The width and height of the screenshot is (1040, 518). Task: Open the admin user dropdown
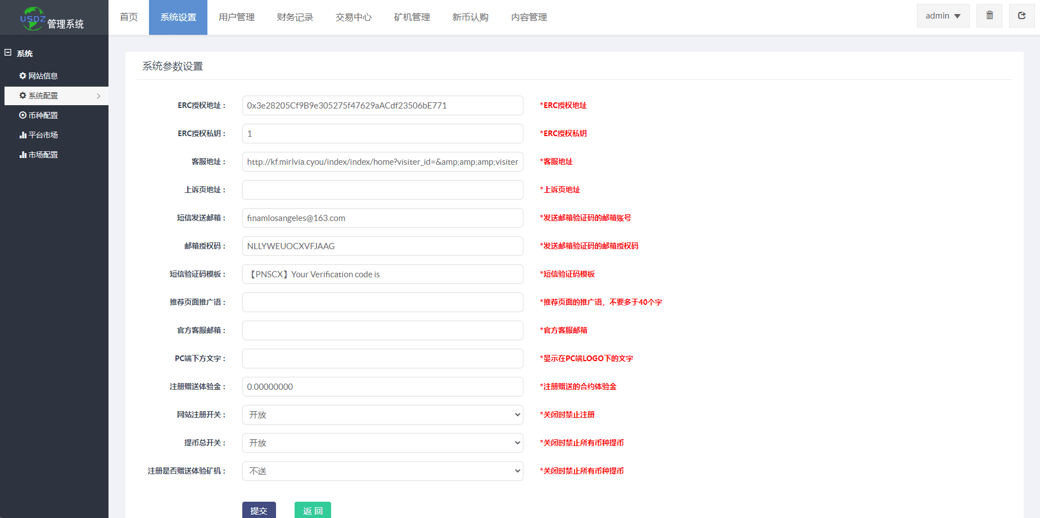(943, 16)
